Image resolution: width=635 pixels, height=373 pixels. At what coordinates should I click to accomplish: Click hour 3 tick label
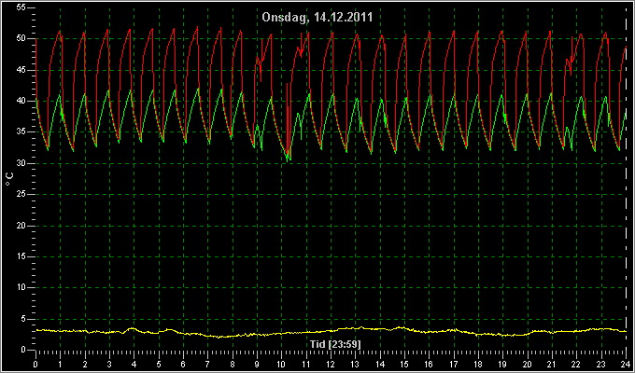coord(109,364)
